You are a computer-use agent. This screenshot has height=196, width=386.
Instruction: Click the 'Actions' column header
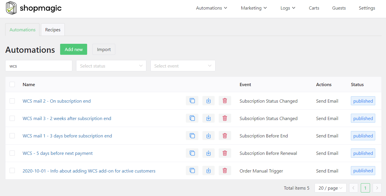(324, 84)
